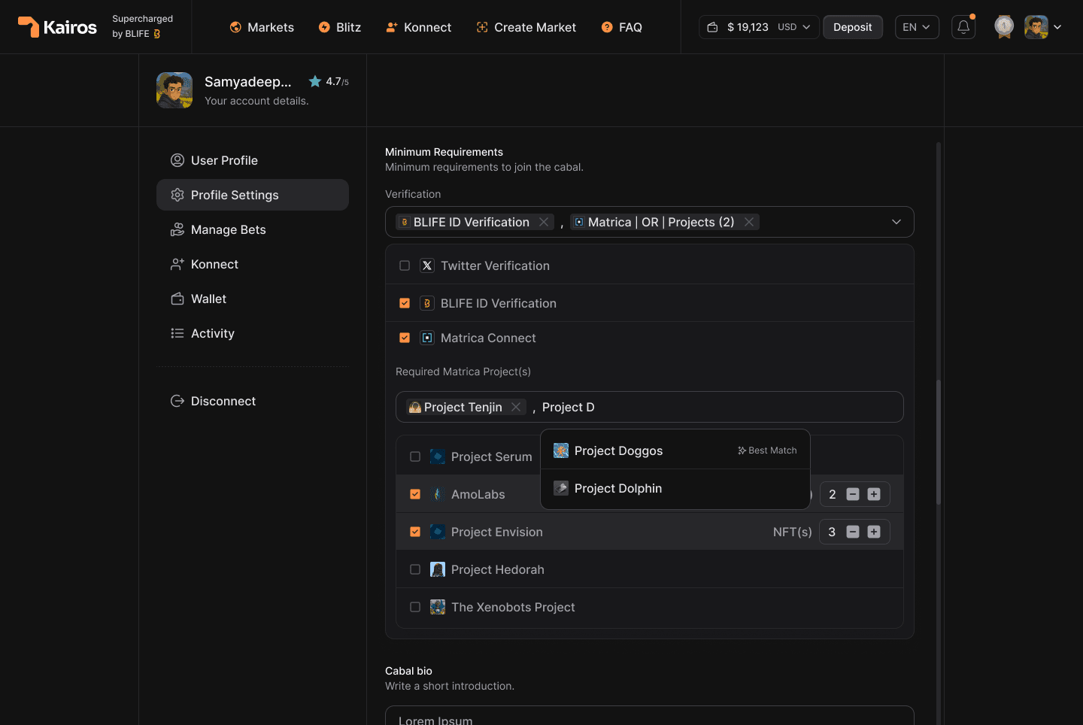Screen dimensions: 1083x725
Task: Open Wallet in sidebar
Action: pyautogui.click(x=253, y=299)
